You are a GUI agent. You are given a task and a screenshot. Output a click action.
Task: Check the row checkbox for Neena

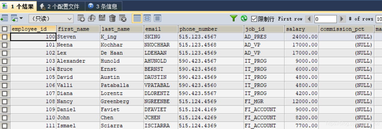[x=5, y=45]
